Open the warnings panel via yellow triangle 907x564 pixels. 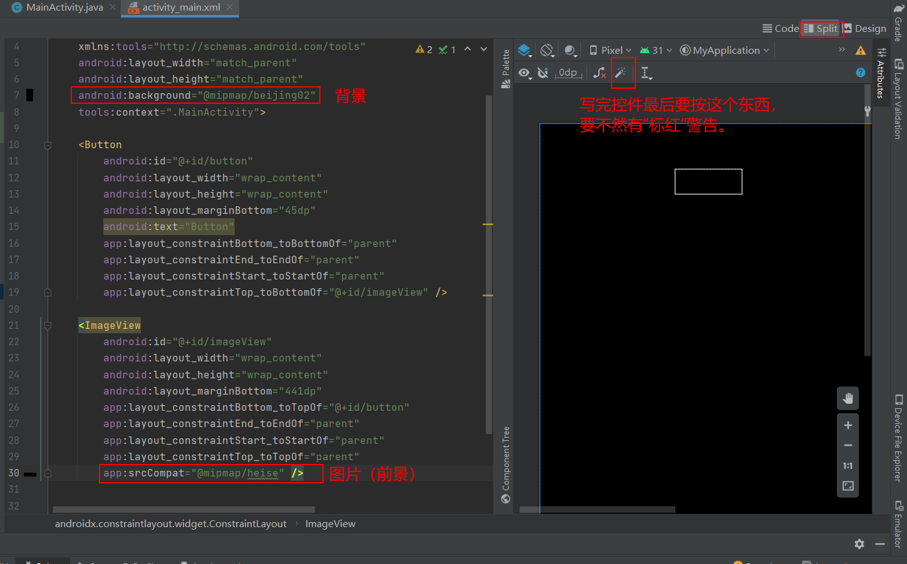coord(859,50)
